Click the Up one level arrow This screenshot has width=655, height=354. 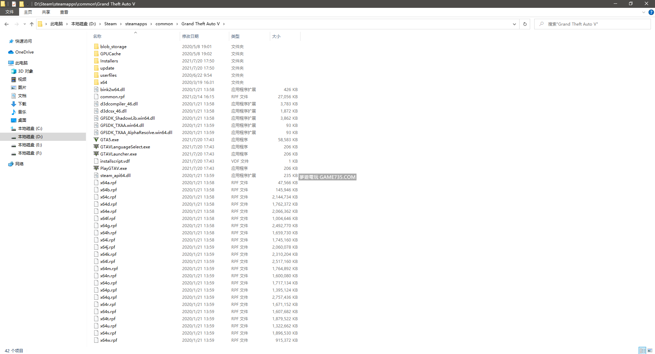click(x=32, y=24)
